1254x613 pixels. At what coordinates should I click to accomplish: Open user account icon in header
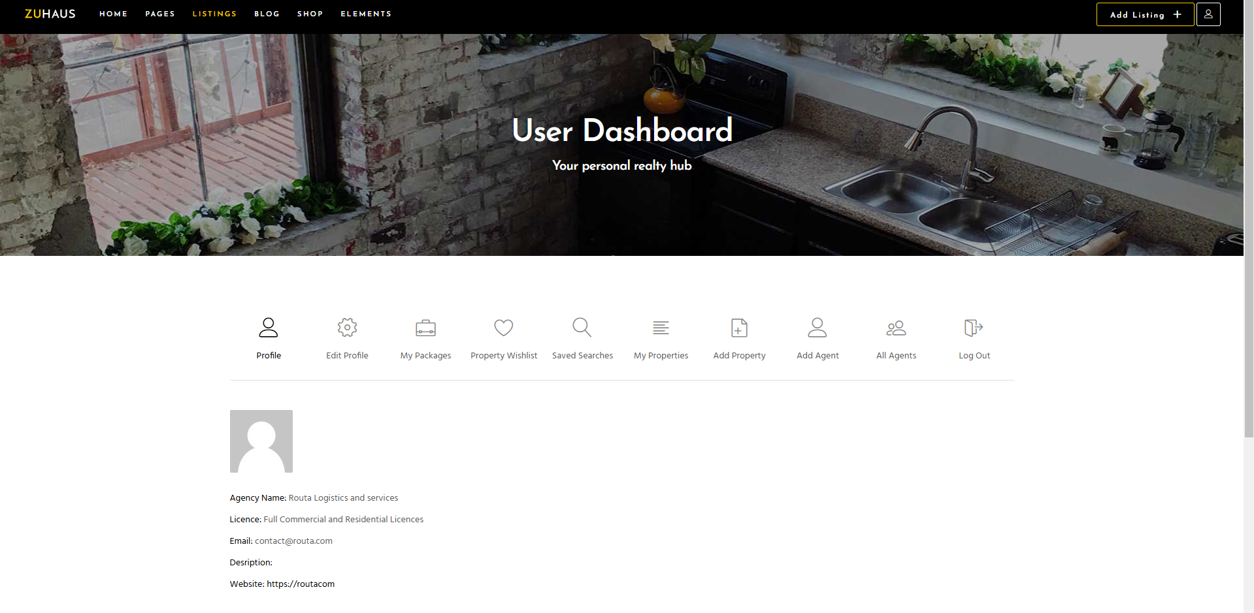[x=1208, y=14]
